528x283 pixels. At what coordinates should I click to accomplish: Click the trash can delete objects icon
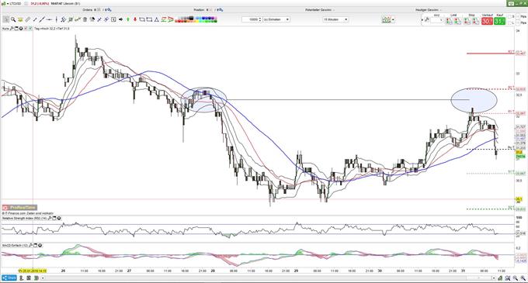coord(85,19)
